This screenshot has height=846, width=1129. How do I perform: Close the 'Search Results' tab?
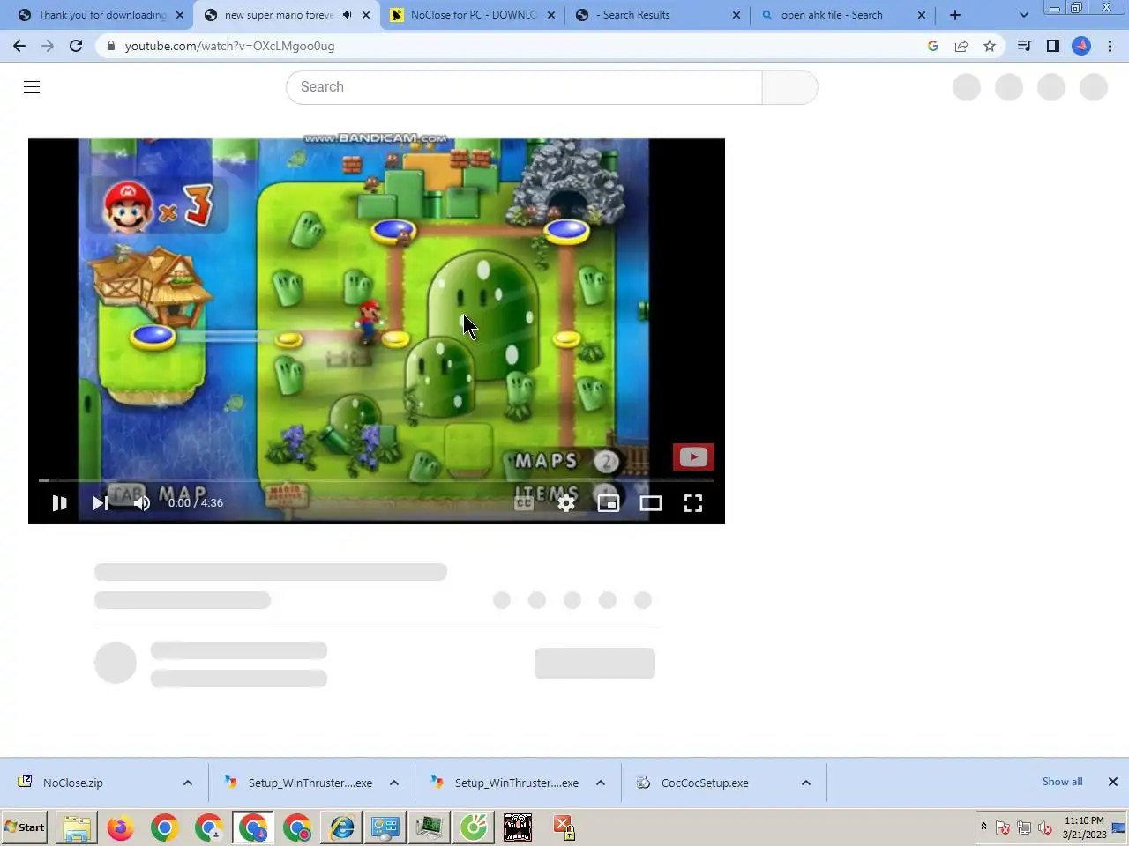pyautogui.click(x=736, y=15)
